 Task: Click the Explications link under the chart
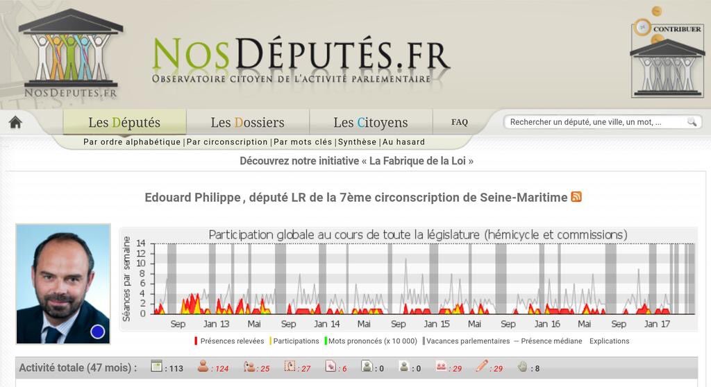pos(610,341)
